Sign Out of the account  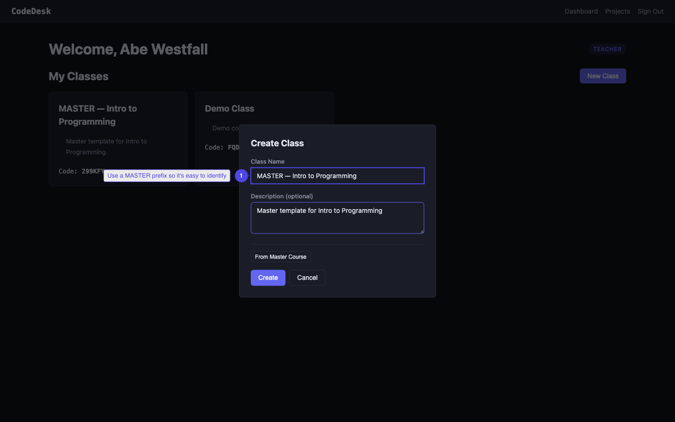coord(650,11)
